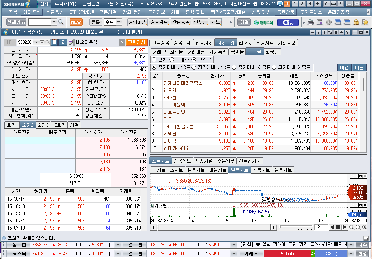
Task: Switch to the 관심종목 tab
Action: (x=160, y=43)
